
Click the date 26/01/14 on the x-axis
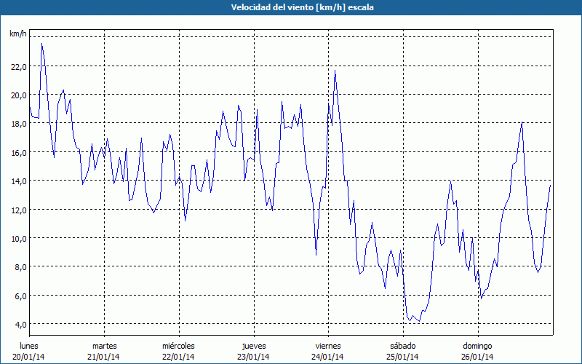tap(478, 357)
